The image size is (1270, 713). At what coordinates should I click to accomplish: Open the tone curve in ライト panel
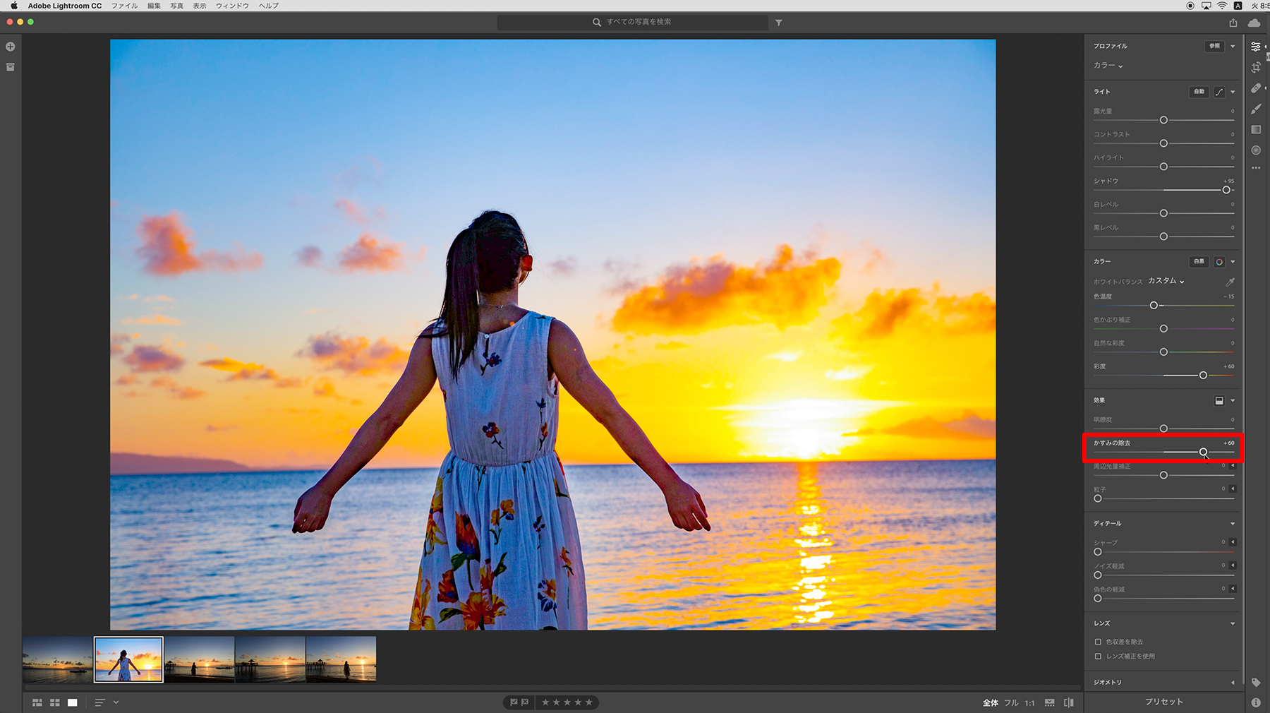pyautogui.click(x=1219, y=92)
